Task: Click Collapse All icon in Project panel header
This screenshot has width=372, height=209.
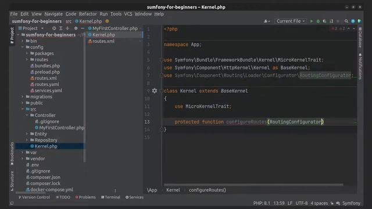Action: [x=67, y=28]
